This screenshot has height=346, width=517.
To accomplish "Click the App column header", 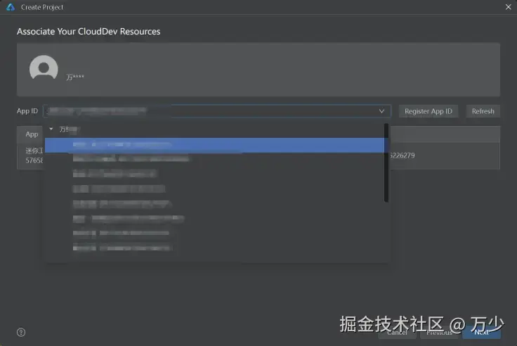I will tap(32, 134).
